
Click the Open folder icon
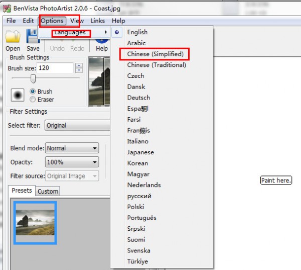click(x=13, y=36)
